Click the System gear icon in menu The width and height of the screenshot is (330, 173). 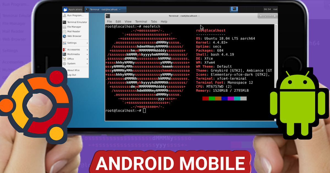click(x=65, y=63)
